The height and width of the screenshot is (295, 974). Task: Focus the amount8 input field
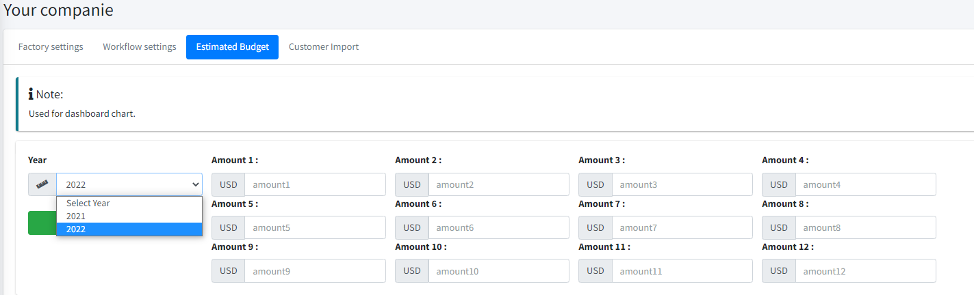(x=865, y=227)
